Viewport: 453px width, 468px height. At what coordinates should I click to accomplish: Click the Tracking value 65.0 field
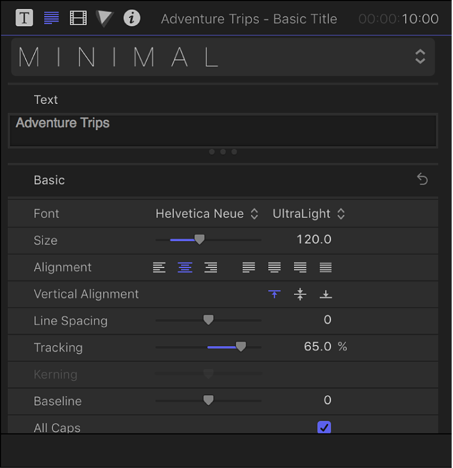[317, 347]
